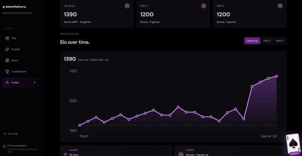302x156 pixels.
Task: Click the 'RATING HISTORY' label
Action: point(70,34)
